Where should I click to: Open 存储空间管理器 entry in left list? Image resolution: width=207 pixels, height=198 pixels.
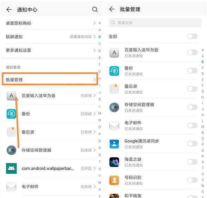[51, 150]
